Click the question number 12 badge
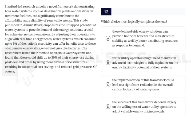Image resolution: width=191 pixels, height=123 pixels. (x=106, y=12)
